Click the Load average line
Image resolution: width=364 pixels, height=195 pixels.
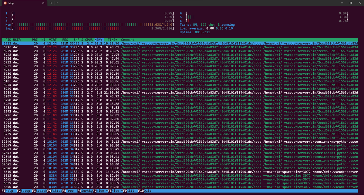(x=206, y=28)
